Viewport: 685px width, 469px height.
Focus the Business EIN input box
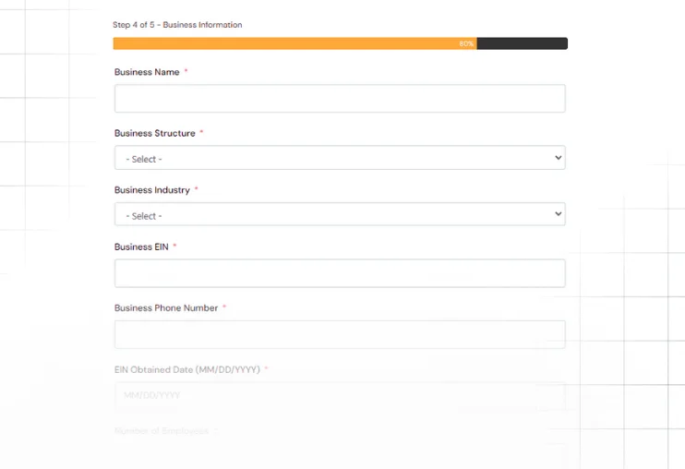click(339, 273)
